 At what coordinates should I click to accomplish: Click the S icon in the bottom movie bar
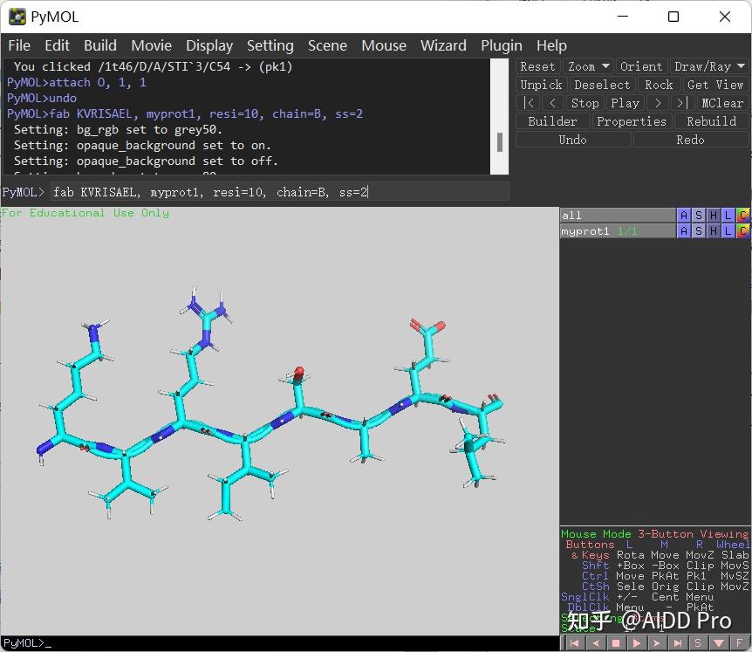(698, 642)
